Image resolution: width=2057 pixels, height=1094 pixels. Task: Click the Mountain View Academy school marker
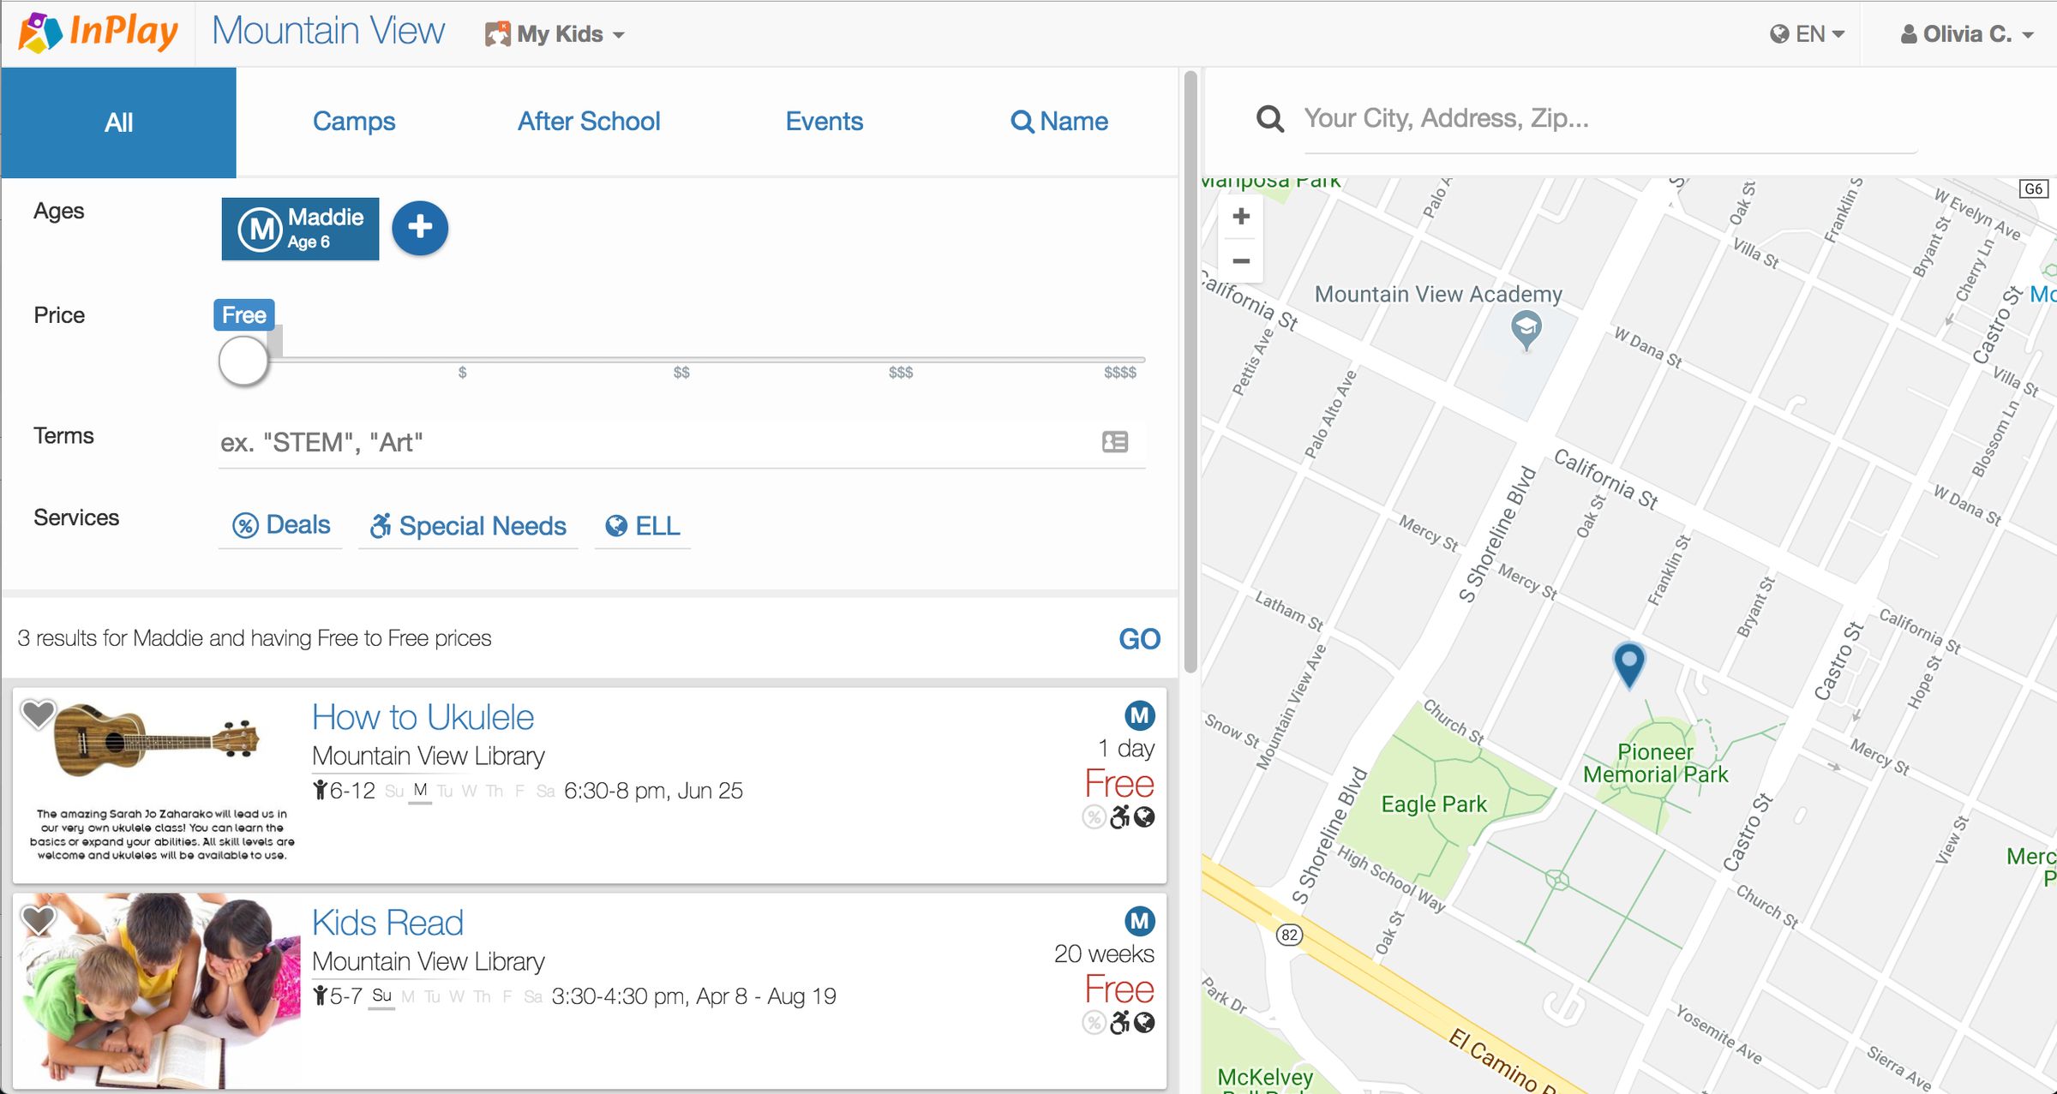[1526, 328]
